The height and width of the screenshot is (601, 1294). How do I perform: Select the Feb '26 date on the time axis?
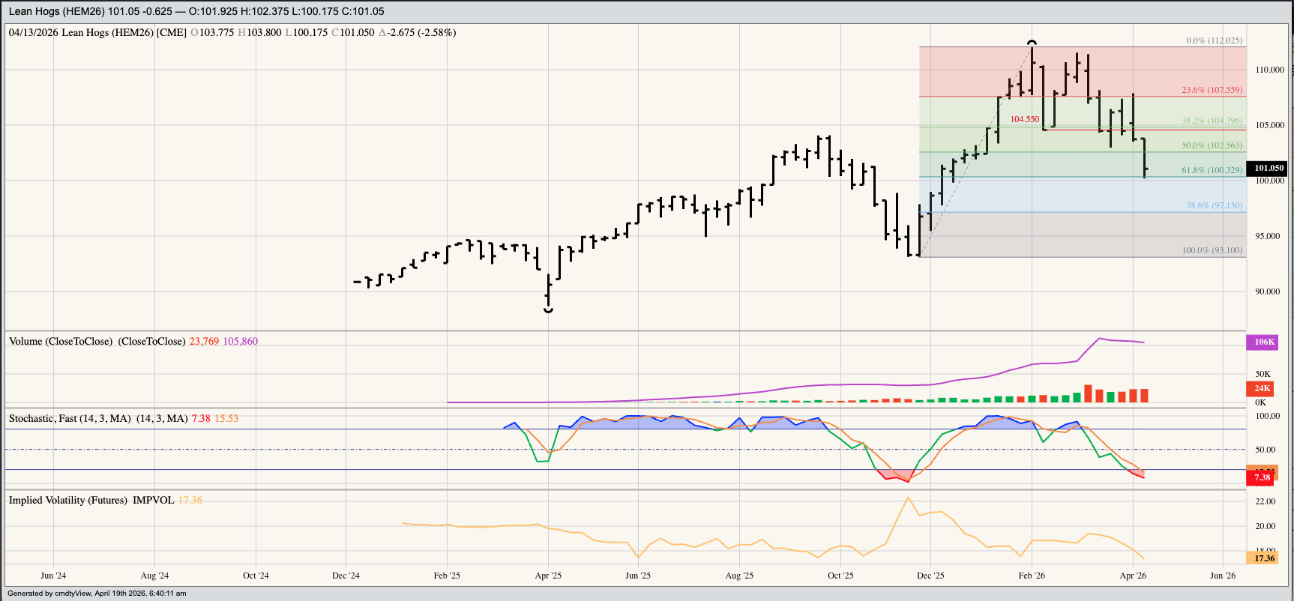(x=1032, y=576)
